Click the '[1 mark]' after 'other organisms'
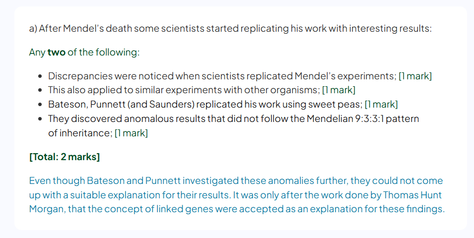The width and height of the screenshot is (474, 238). click(x=339, y=90)
